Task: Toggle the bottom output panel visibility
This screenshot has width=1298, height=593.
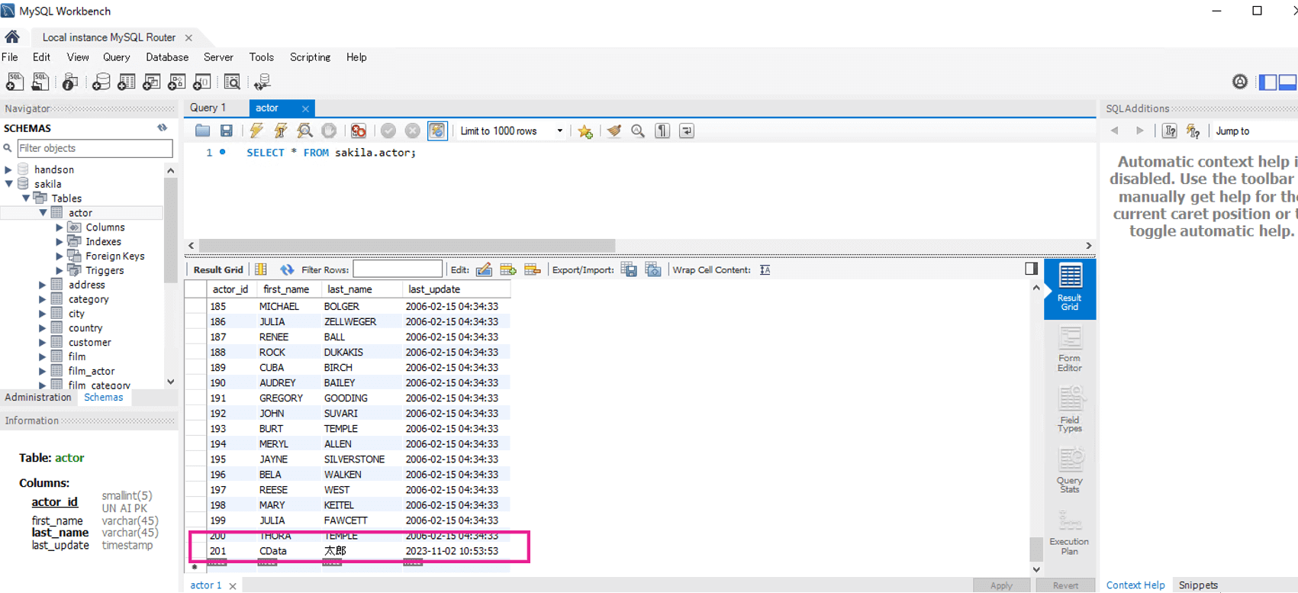Action: point(1288,82)
